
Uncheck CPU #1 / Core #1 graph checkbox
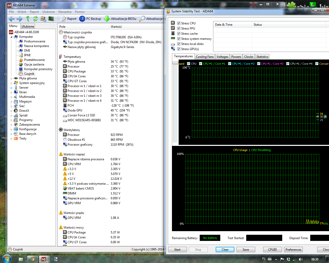(201, 64)
